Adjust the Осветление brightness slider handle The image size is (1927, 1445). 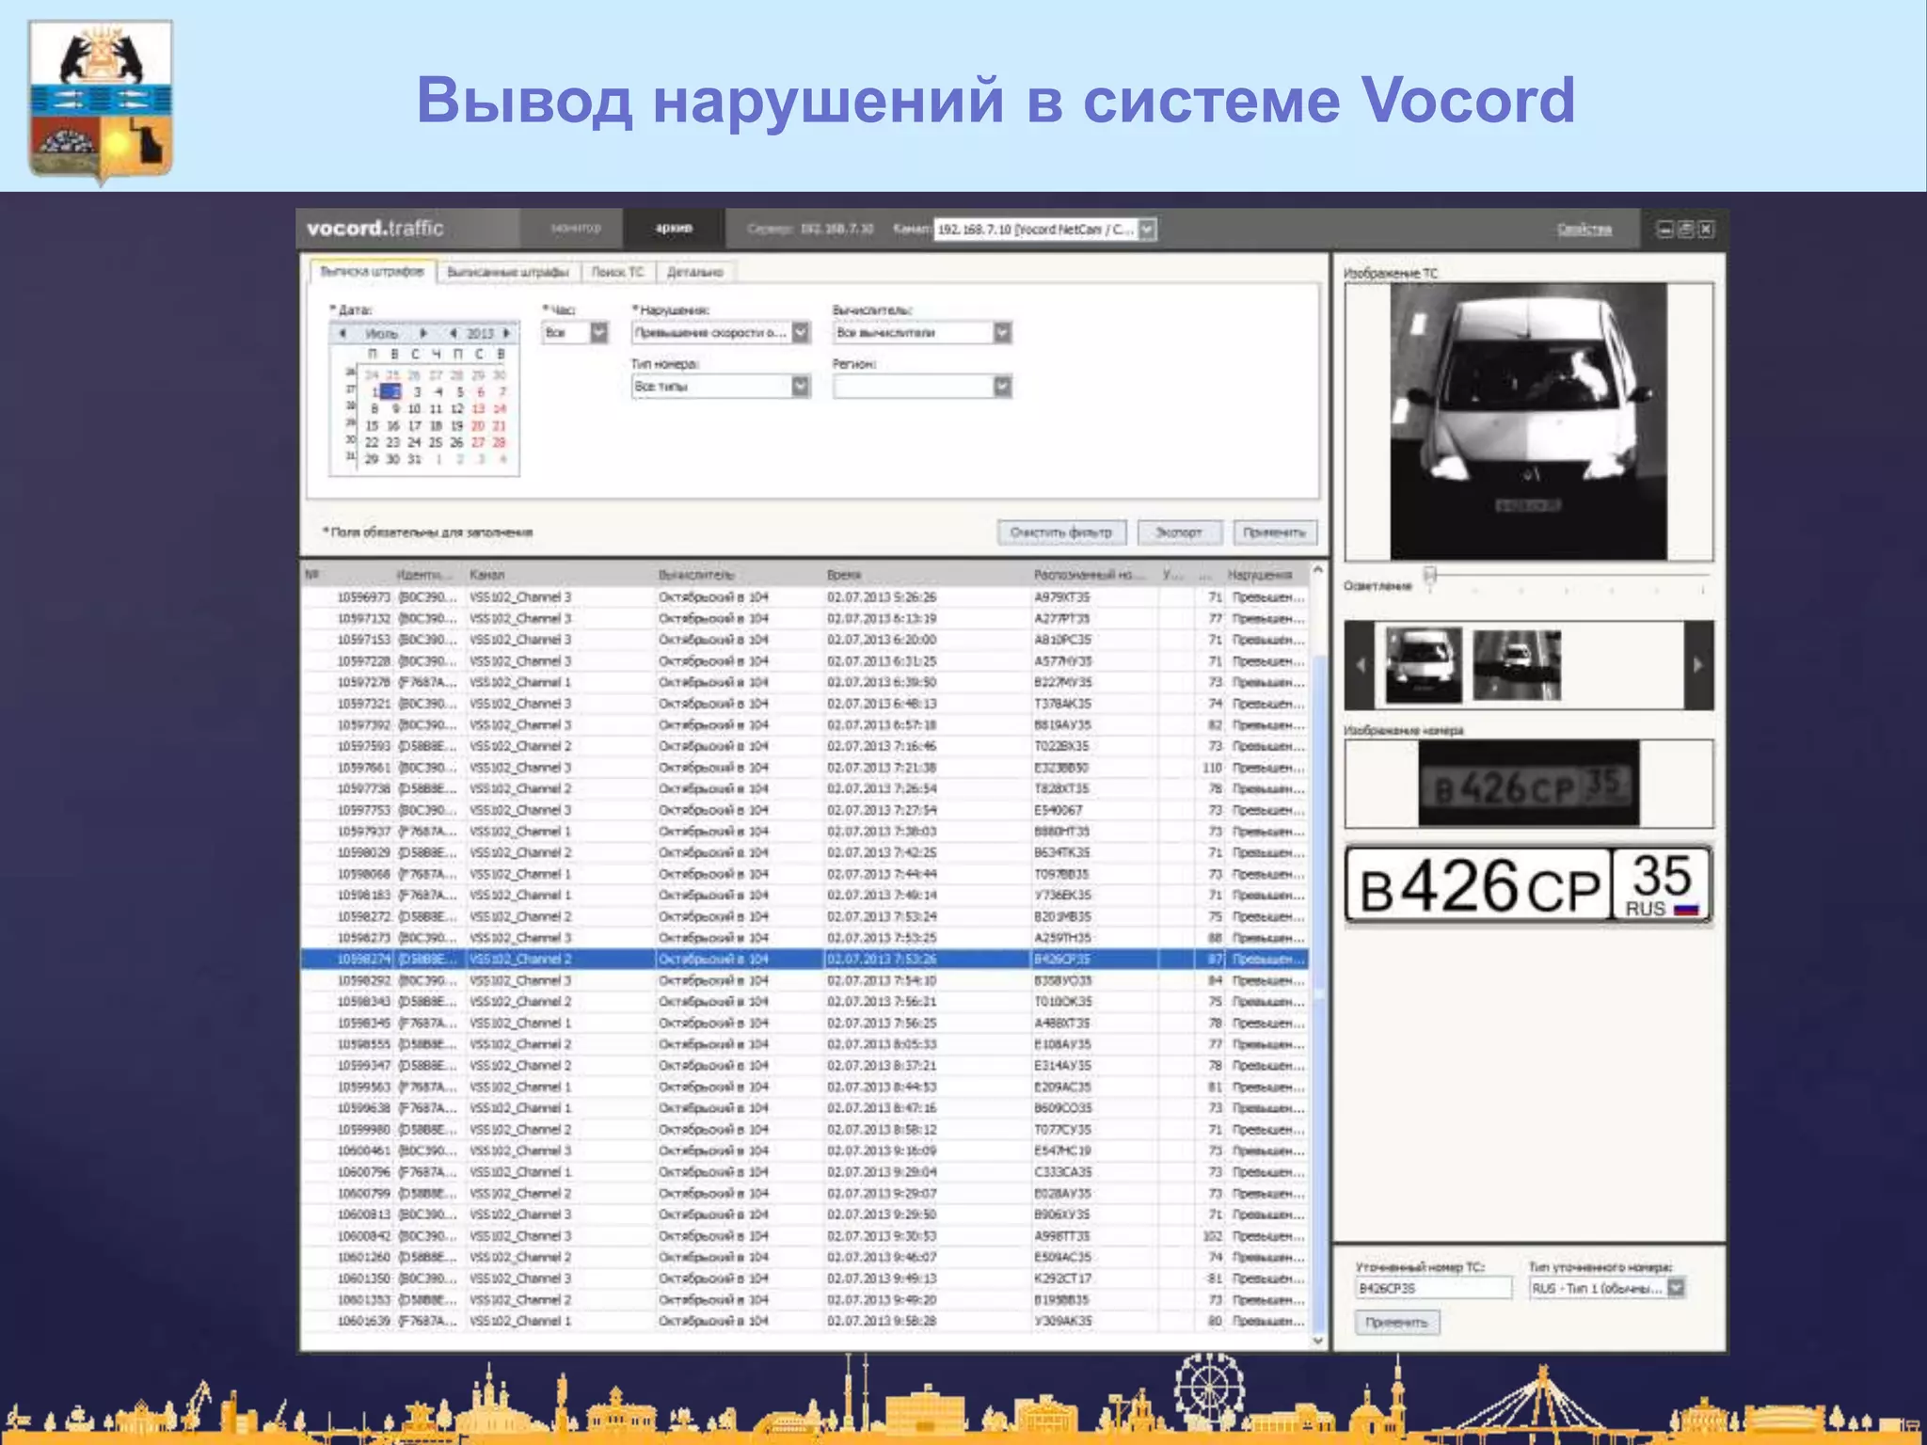point(1429,575)
